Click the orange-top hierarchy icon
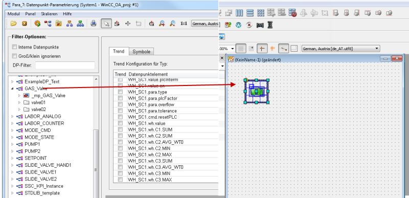 [70, 24]
